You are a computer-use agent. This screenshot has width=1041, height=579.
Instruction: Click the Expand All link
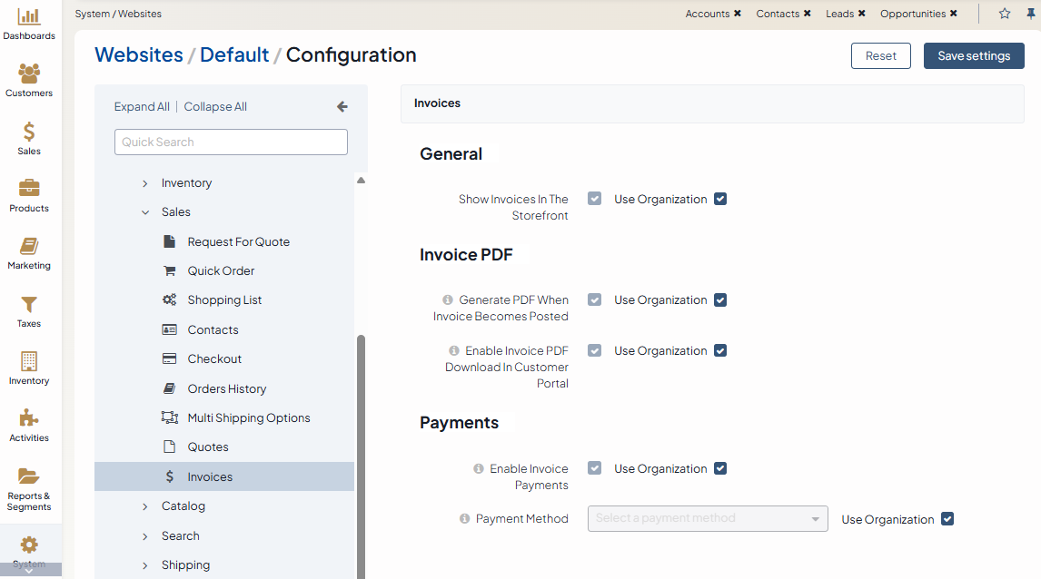[142, 106]
